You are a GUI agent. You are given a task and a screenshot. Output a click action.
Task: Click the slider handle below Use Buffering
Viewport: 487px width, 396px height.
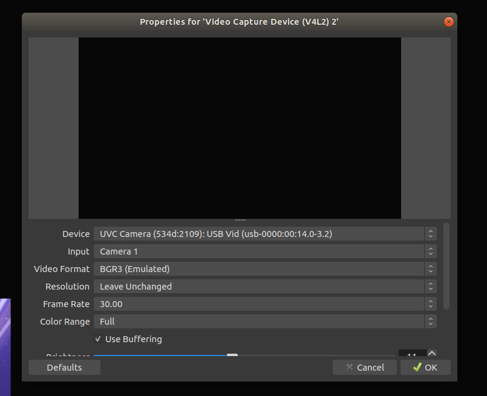point(232,355)
